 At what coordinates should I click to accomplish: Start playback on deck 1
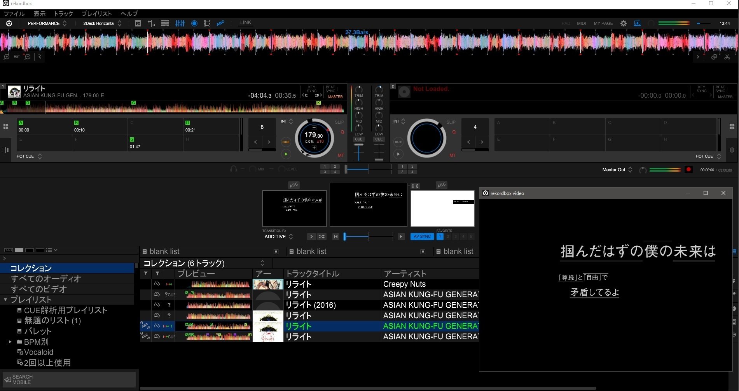click(286, 154)
